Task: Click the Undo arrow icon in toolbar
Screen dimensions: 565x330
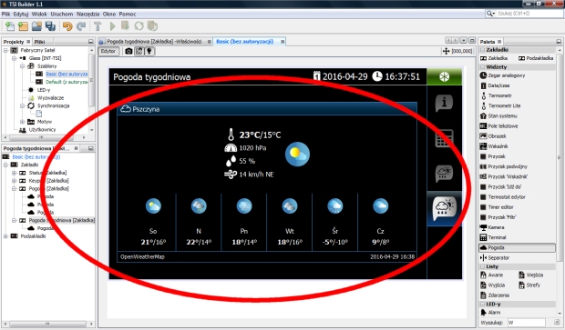Action: pos(67,25)
